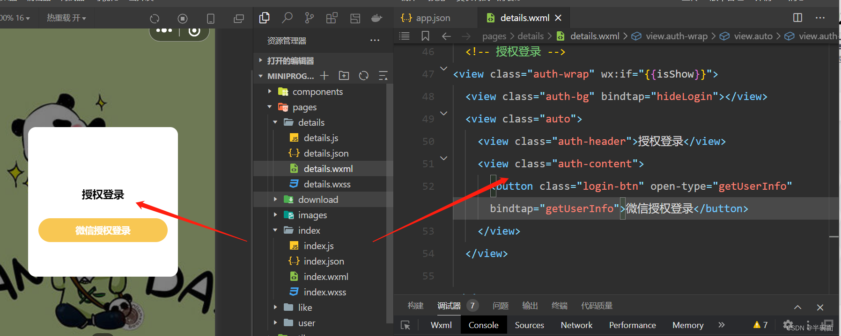841x336 pixels.
Task: Switch to the Sources tab
Action: click(530, 325)
